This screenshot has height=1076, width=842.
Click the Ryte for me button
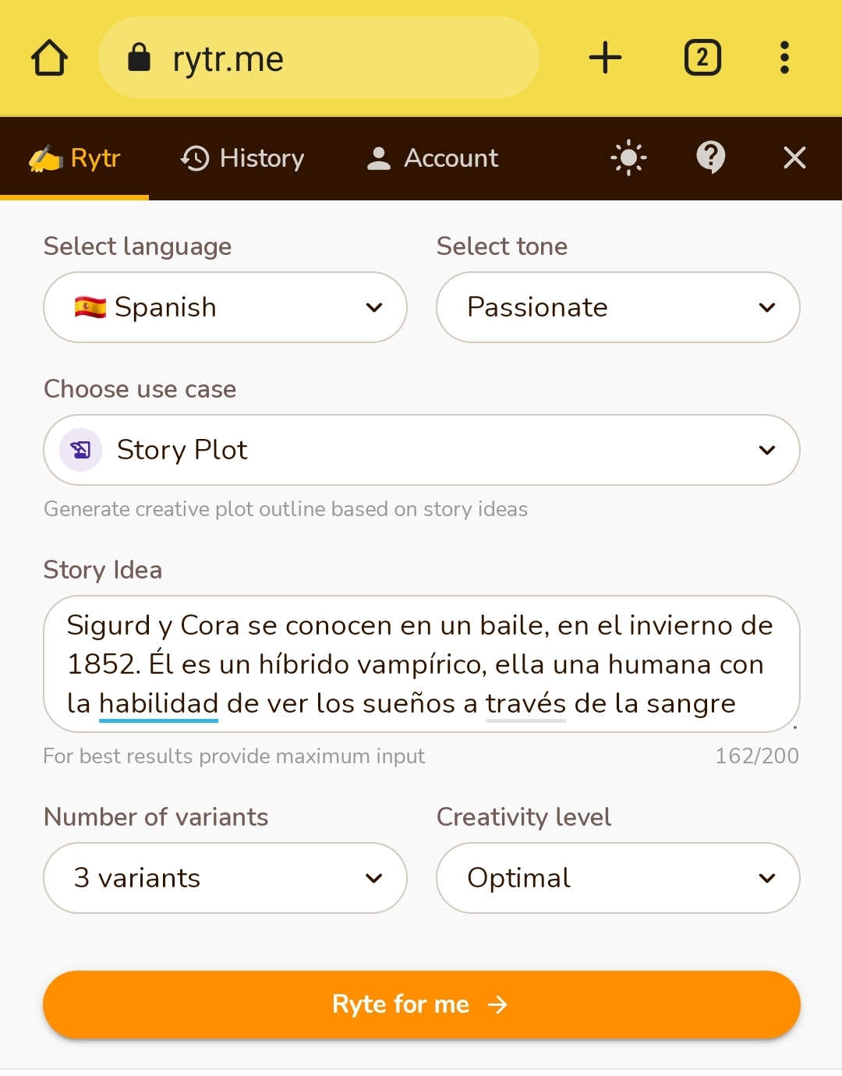pyautogui.click(x=422, y=1004)
